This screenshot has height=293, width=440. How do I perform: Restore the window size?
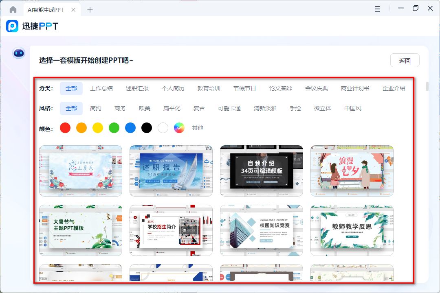pyautogui.click(x=415, y=8)
